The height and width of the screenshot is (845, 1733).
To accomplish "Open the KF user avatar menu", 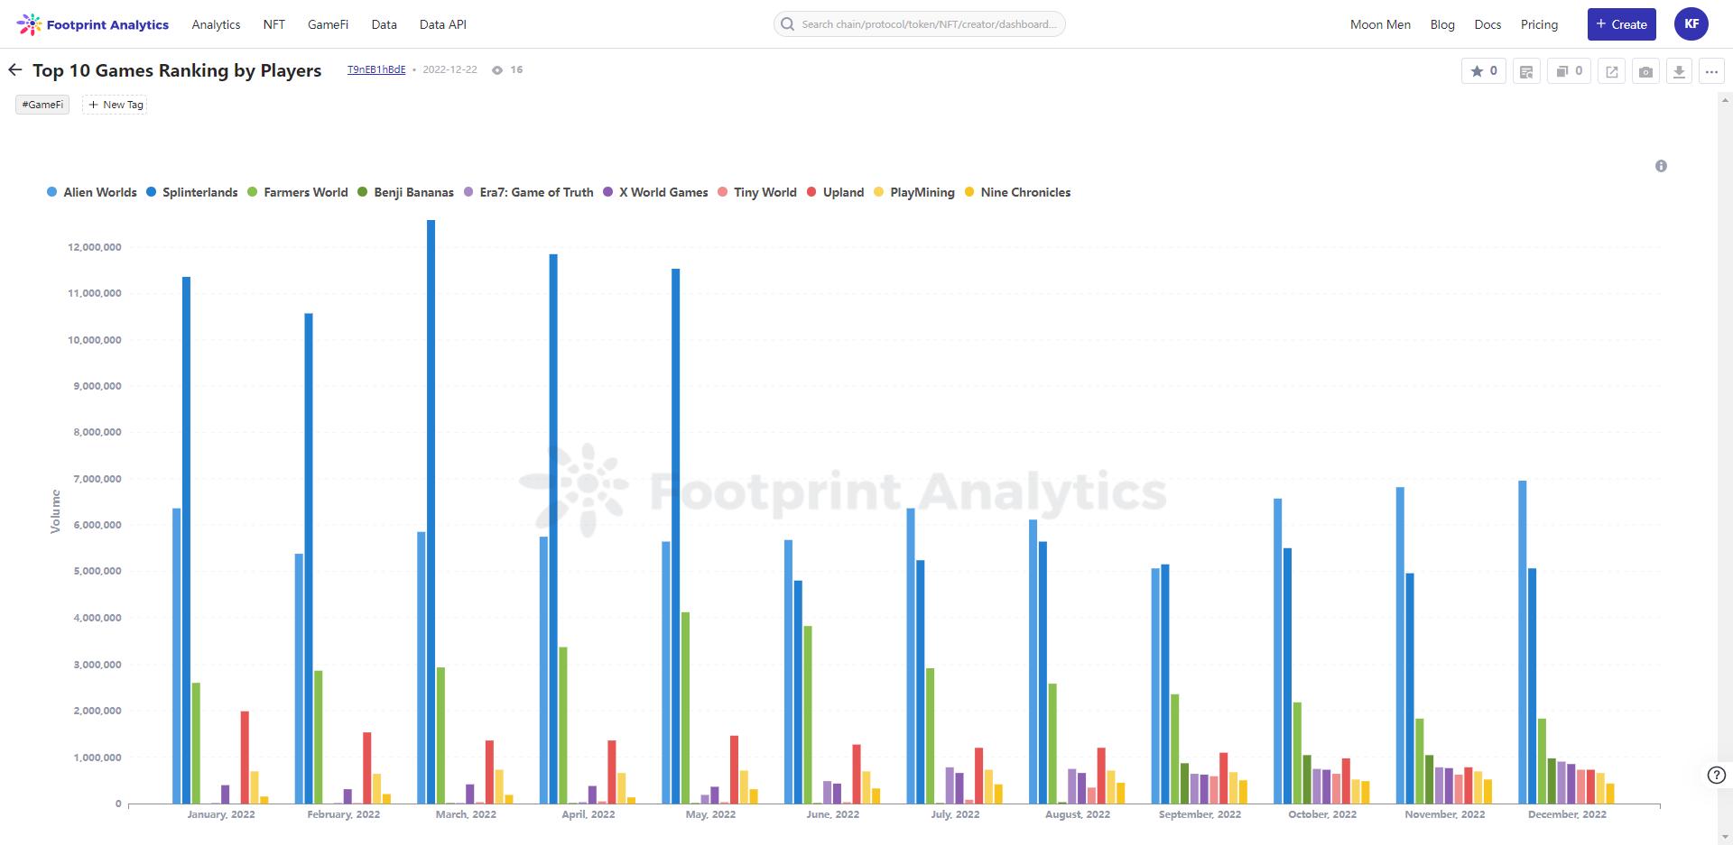I will [1691, 24].
